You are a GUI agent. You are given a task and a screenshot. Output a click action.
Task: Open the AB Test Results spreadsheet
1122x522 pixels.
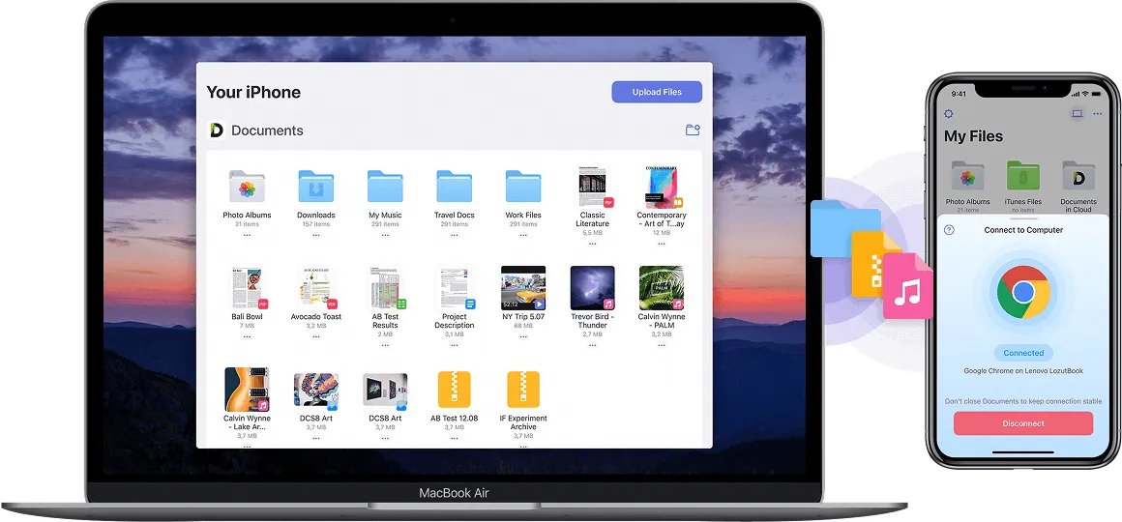[386, 288]
